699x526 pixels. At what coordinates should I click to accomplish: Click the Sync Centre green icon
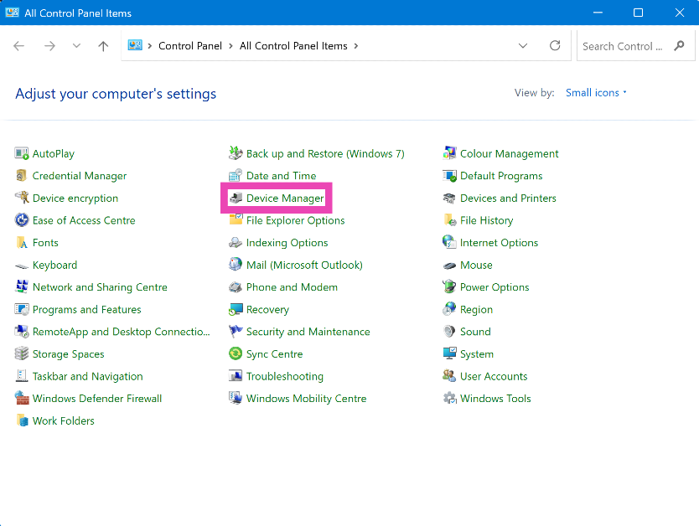236,354
